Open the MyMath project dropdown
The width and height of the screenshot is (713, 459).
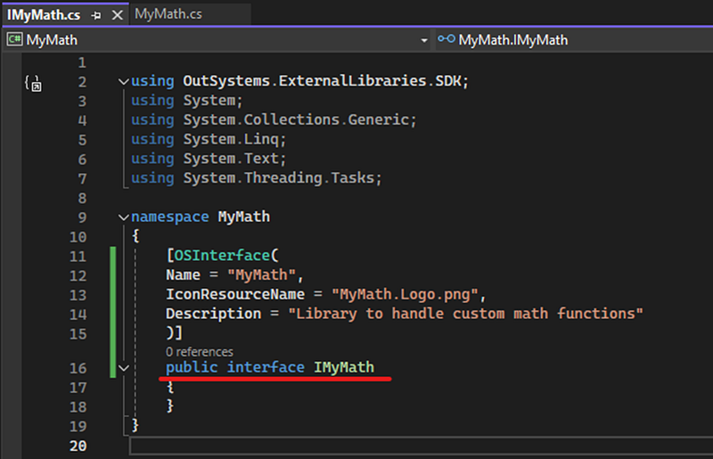424,40
